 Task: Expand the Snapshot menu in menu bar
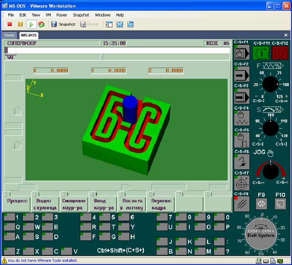pos(81,15)
